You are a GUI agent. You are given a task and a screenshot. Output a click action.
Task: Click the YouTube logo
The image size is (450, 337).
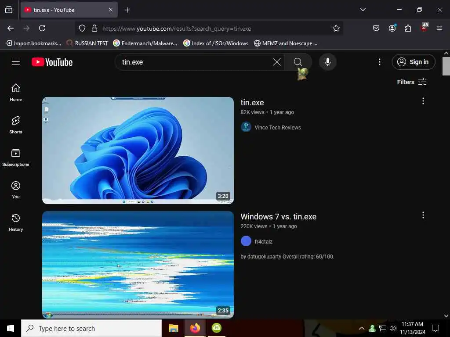[x=52, y=62]
